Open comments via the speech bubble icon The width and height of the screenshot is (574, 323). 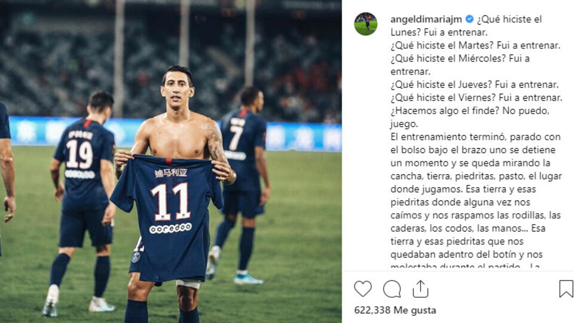[392, 289]
